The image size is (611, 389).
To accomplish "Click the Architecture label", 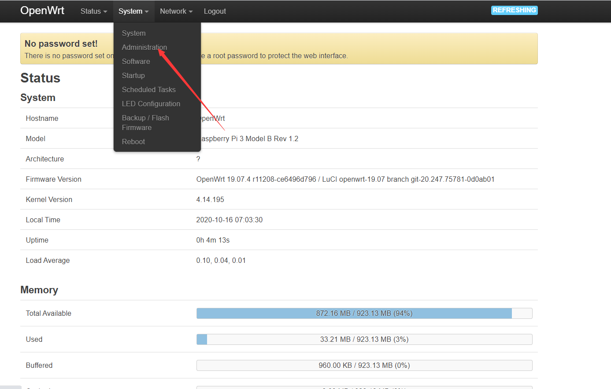I will (45, 159).
